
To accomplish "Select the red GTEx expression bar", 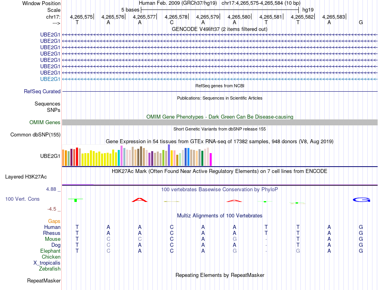I will 77,157.
